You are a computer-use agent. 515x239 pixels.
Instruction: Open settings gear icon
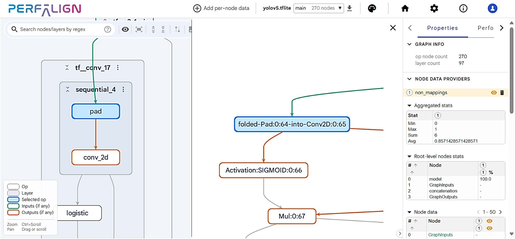coord(434,8)
